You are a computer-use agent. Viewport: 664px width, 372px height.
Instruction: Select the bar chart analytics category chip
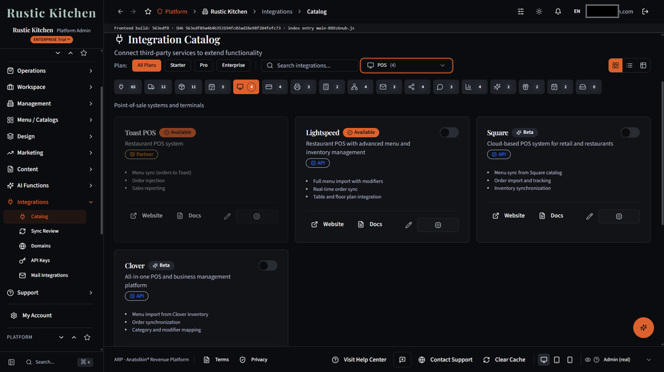pyautogui.click(x=474, y=87)
